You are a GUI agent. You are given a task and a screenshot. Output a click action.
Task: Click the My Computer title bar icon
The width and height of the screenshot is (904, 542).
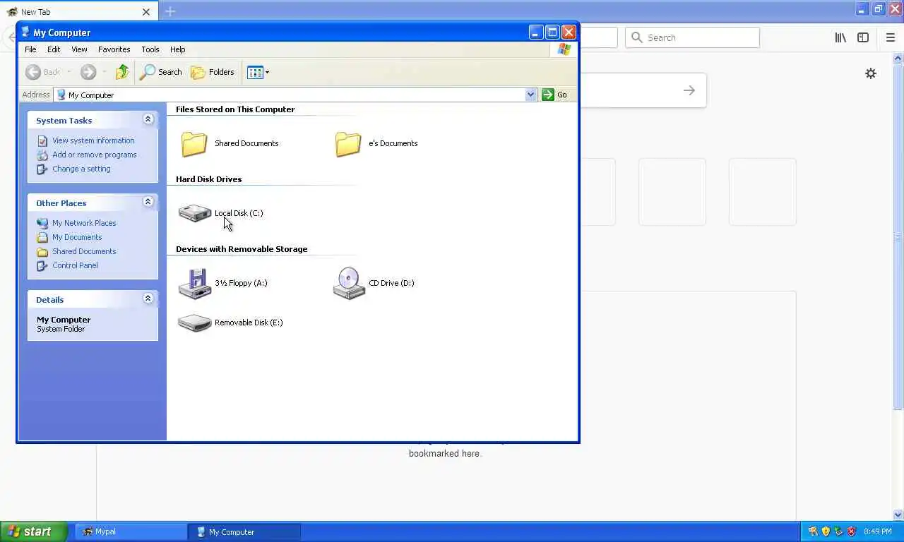[x=25, y=32]
